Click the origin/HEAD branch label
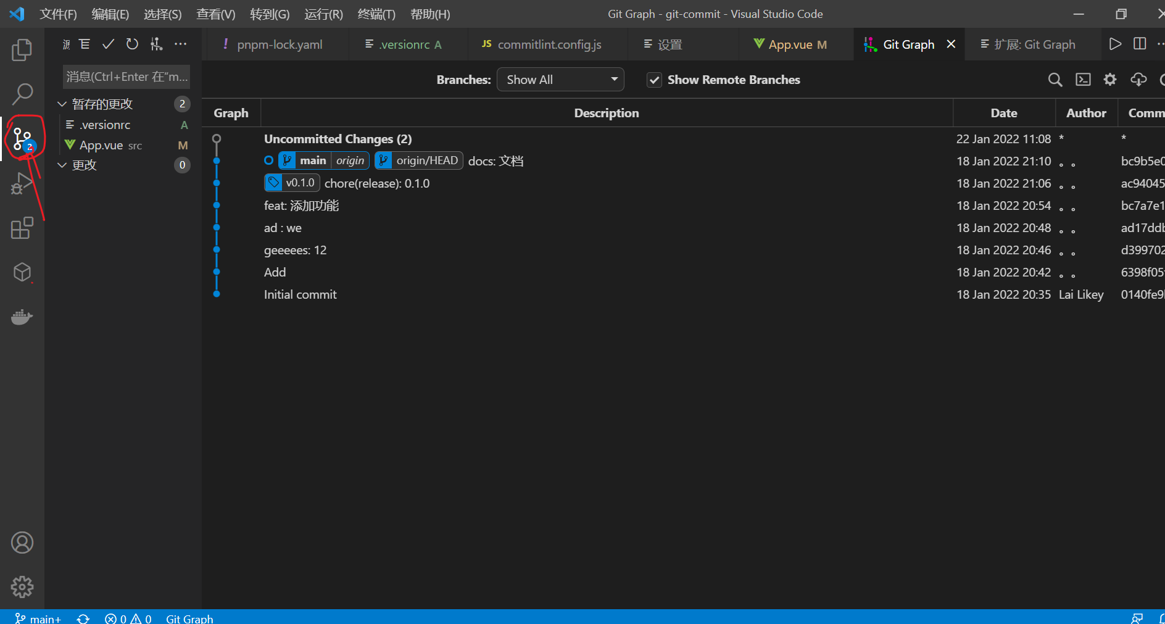 (x=419, y=160)
